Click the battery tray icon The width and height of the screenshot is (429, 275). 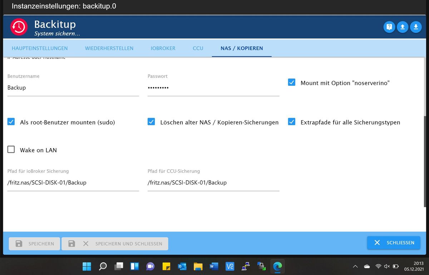coord(396,266)
